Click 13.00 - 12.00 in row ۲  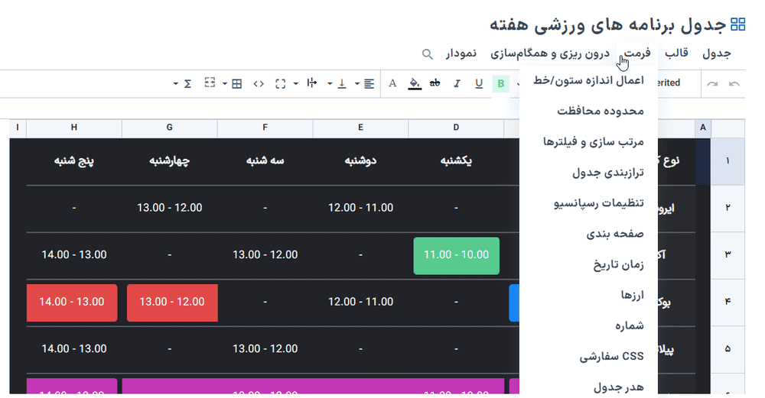click(x=169, y=208)
